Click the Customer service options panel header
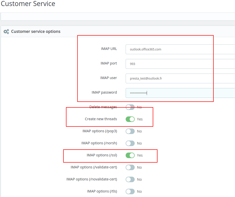The height and width of the screenshot is (197, 235). click(x=35, y=31)
